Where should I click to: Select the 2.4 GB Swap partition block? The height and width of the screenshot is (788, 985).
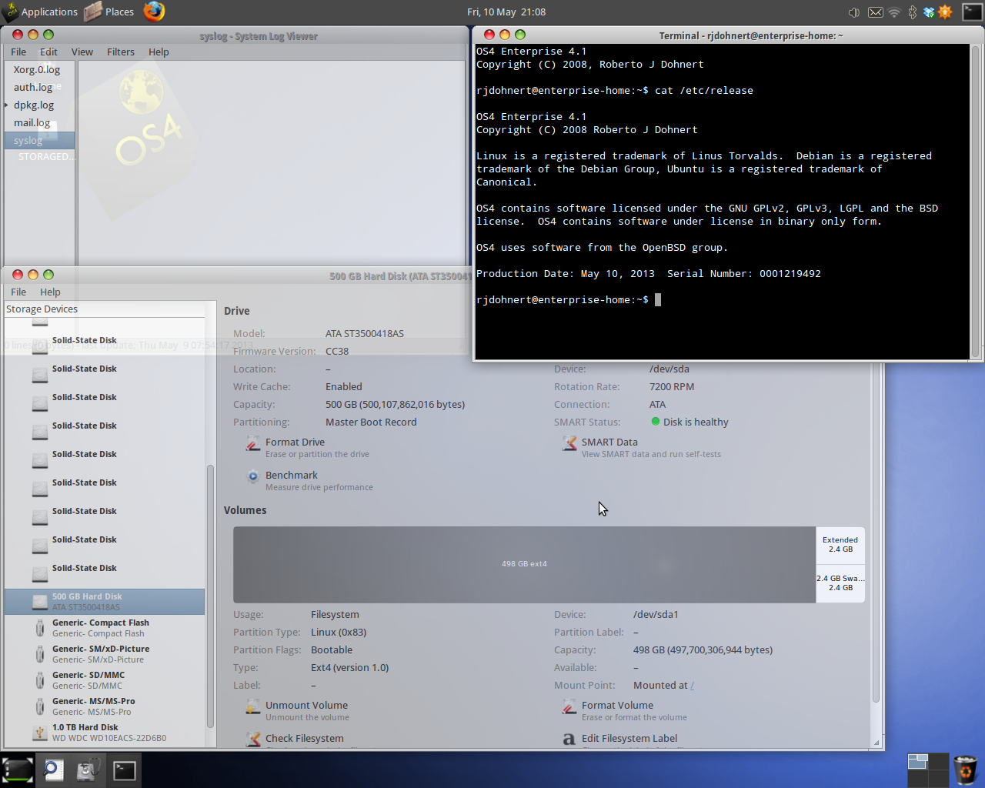pyautogui.click(x=840, y=583)
